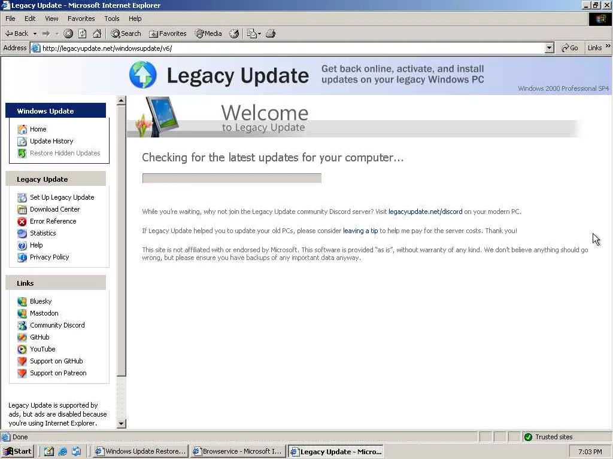Click the Help question mark icon in the sidebar

coord(22,246)
